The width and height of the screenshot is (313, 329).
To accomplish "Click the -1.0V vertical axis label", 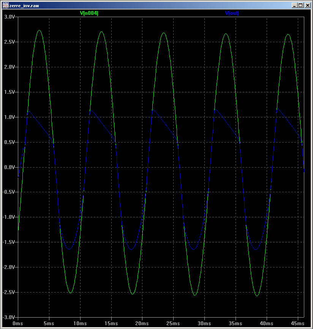I will tap(9, 217).
